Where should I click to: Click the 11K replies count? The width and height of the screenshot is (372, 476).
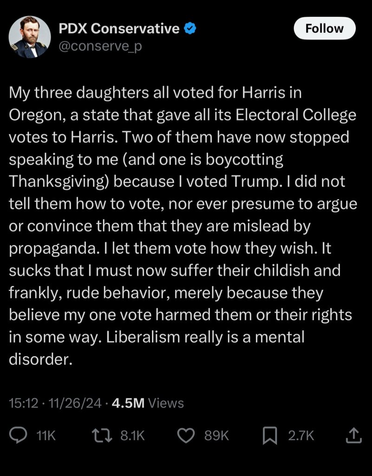pyautogui.click(x=46, y=436)
